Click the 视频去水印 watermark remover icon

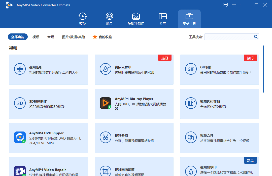[x=105, y=69]
